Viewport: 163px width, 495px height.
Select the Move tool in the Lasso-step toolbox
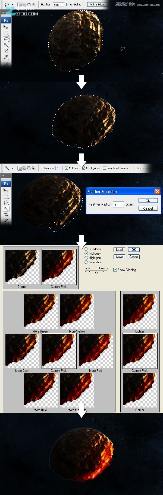pyautogui.click(x=6, y=27)
